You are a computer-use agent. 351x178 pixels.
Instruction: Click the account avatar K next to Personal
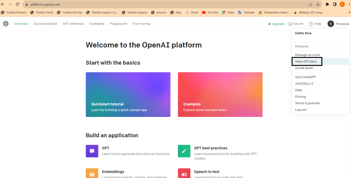click(331, 24)
